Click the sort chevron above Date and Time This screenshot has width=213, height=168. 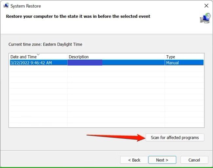(x=38, y=55)
